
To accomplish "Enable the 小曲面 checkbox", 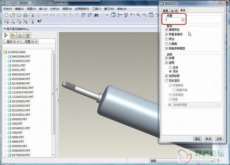I will pyautogui.click(x=166, y=44).
